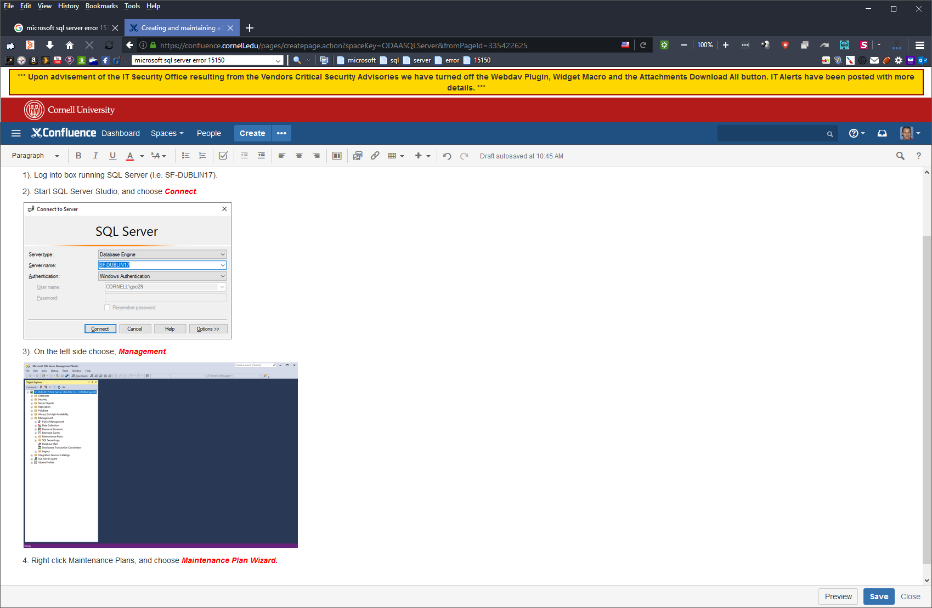Click the Create button

pos(252,133)
